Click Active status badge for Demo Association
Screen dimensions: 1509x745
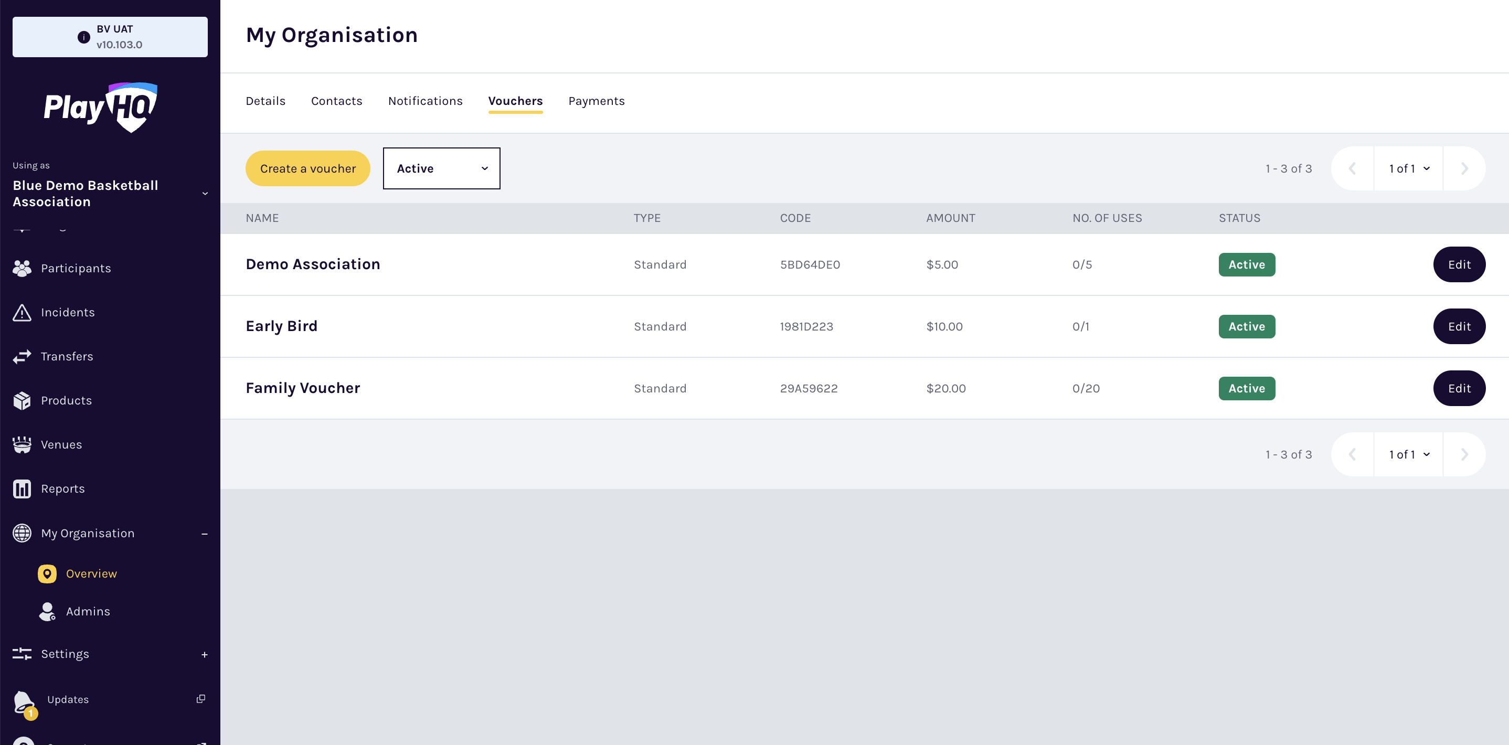[x=1247, y=265]
